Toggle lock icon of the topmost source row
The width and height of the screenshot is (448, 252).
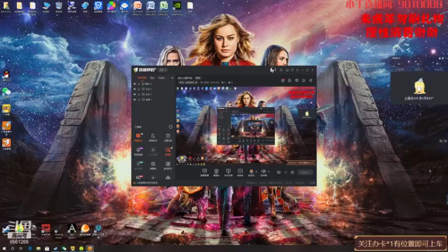click(x=139, y=84)
